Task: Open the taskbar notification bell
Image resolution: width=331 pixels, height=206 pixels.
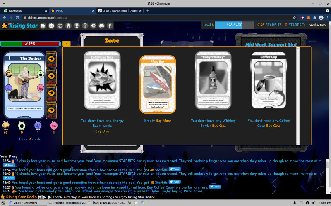Action: coord(295,203)
